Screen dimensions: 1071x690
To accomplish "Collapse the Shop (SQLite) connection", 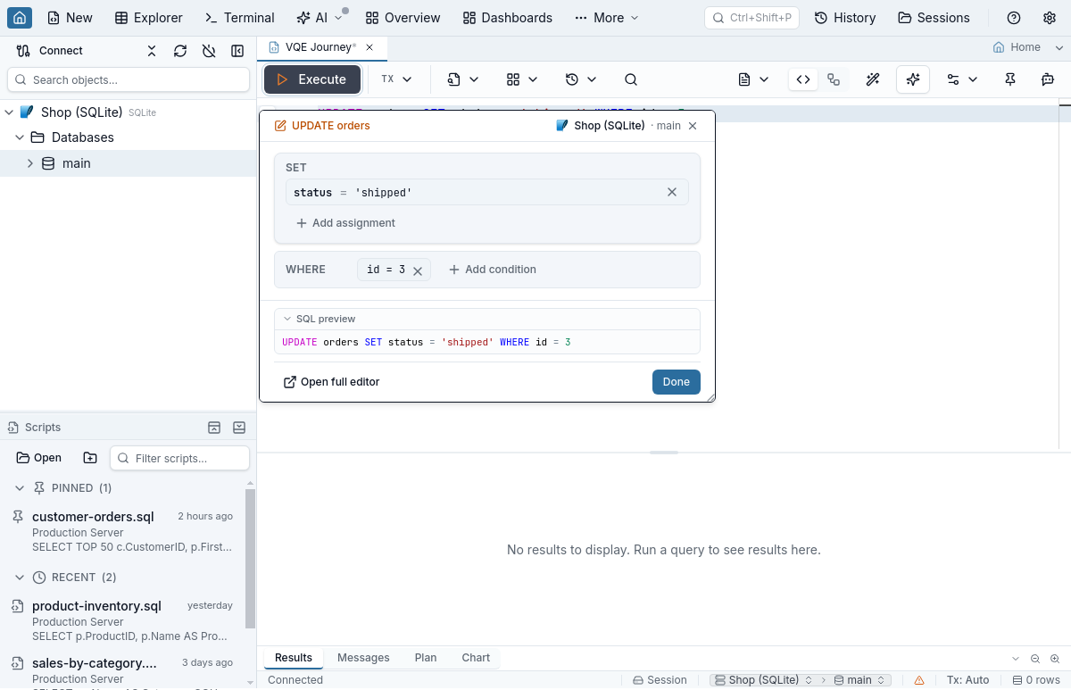I will [9, 112].
